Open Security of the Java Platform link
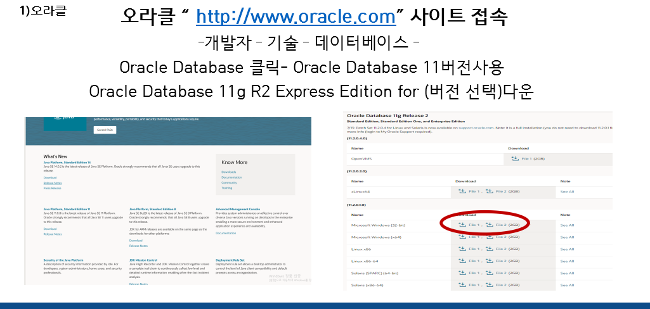650x309 pixels. (63, 260)
